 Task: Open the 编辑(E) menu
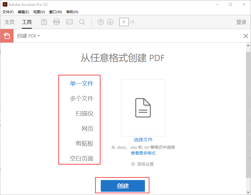23,12
